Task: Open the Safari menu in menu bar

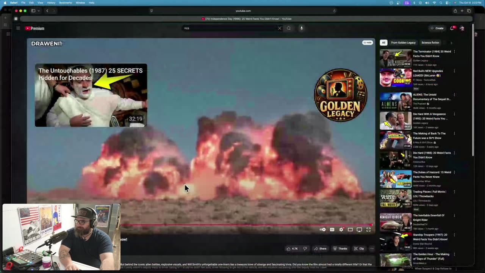Action: (x=14, y=3)
